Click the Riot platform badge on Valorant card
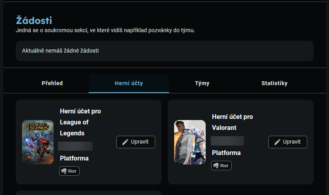Image resolution: width=329 pixels, height=195 pixels. 221,166
